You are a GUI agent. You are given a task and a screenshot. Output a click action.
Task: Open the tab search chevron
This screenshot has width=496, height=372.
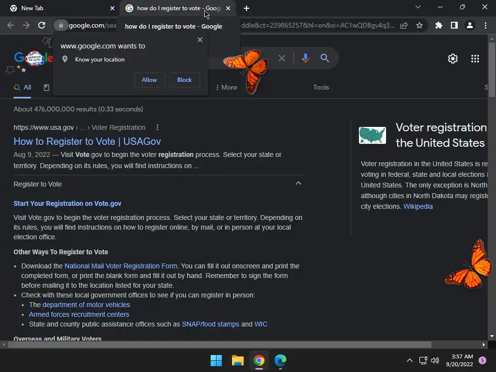coord(418,7)
